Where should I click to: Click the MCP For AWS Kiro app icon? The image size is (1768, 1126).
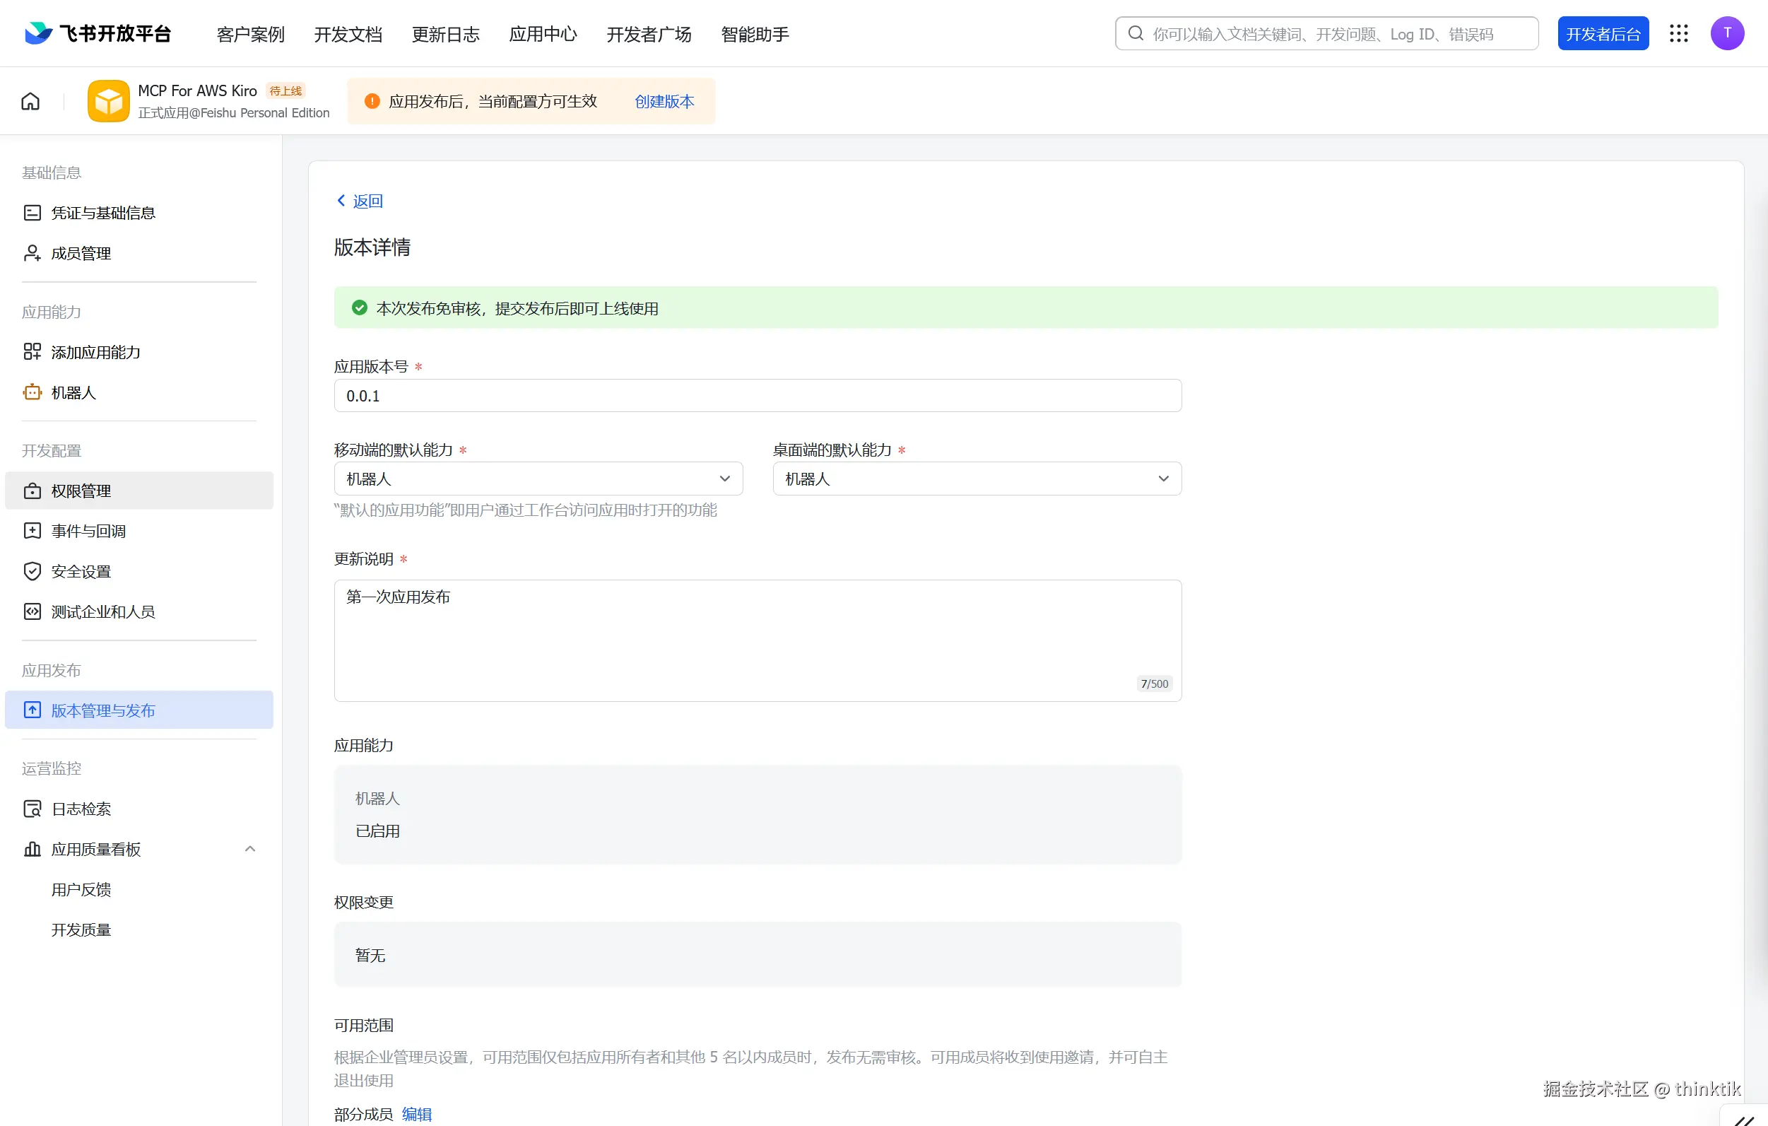click(x=108, y=101)
